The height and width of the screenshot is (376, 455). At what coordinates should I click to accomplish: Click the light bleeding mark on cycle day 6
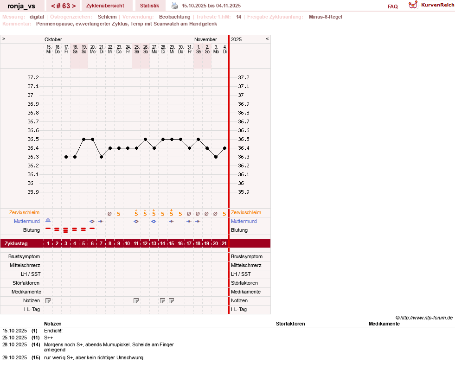(x=92, y=229)
